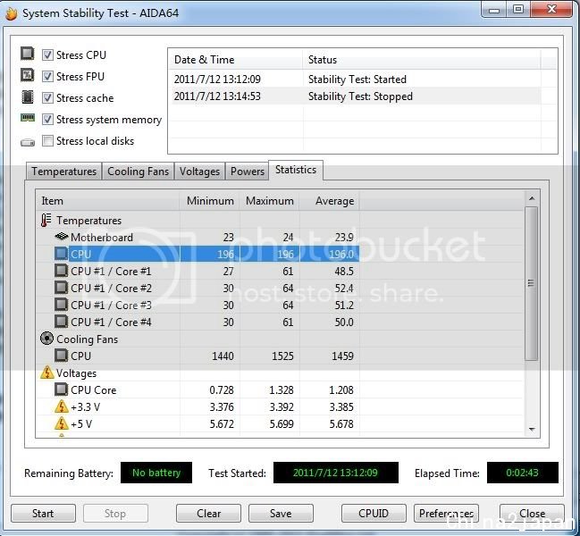Viewport: 580px width, 536px height.
Task: Click the Maximum column header
Action: [270, 201]
